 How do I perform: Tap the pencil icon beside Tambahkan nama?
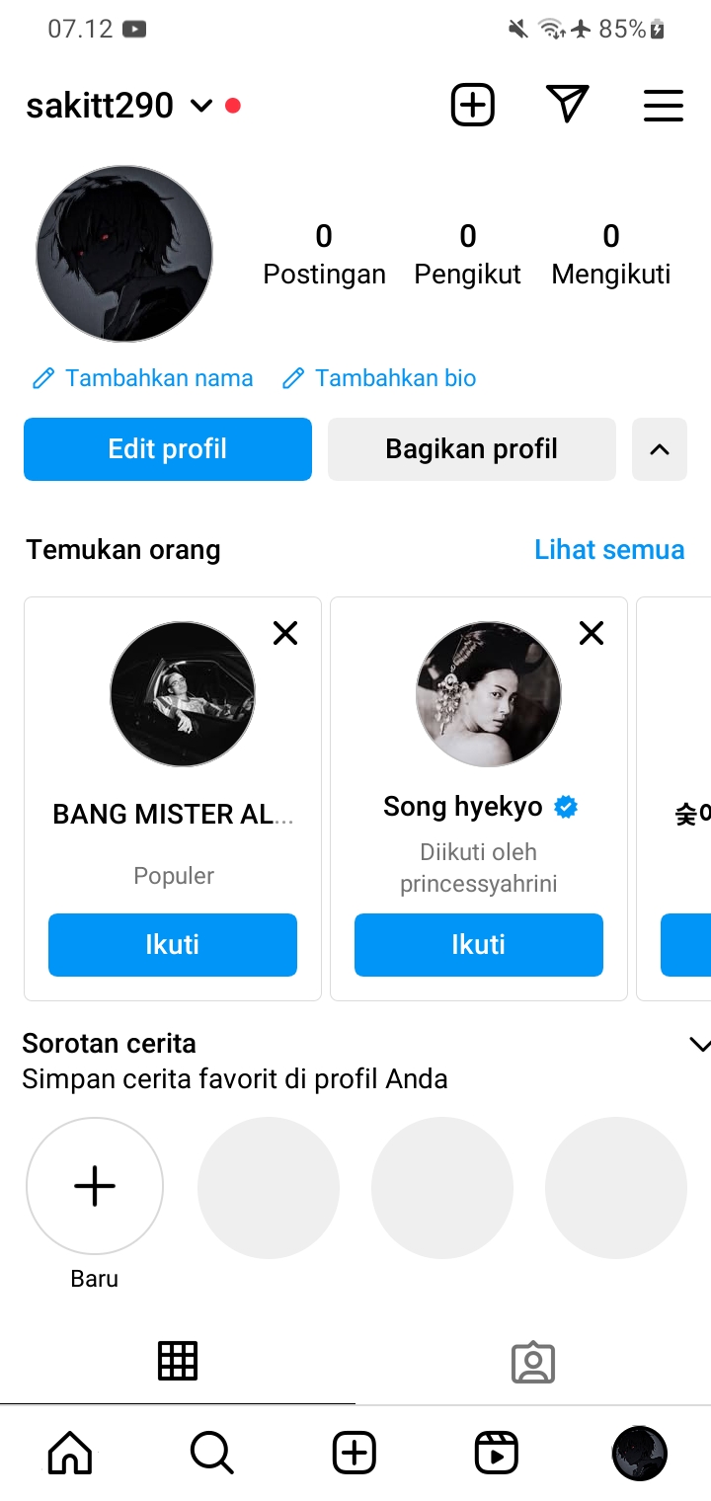[42, 378]
